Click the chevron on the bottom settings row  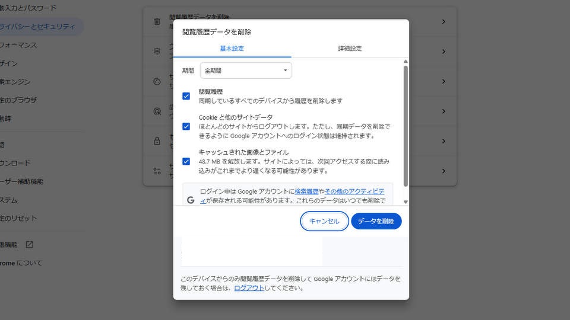(x=443, y=171)
